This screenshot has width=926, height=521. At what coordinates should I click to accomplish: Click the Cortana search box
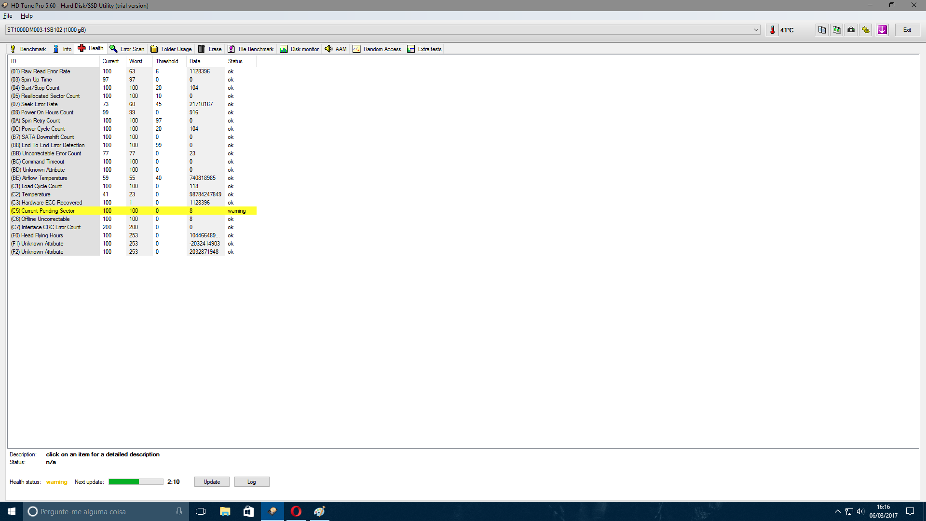coord(106,511)
